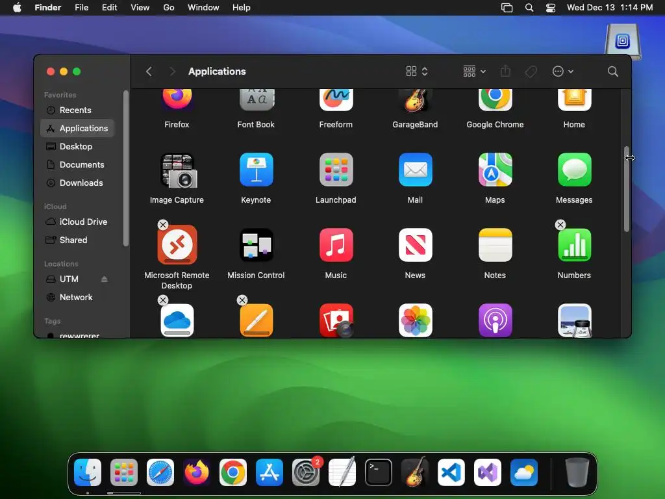Select the Preview app icon

pyautogui.click(x=574, y=320)
